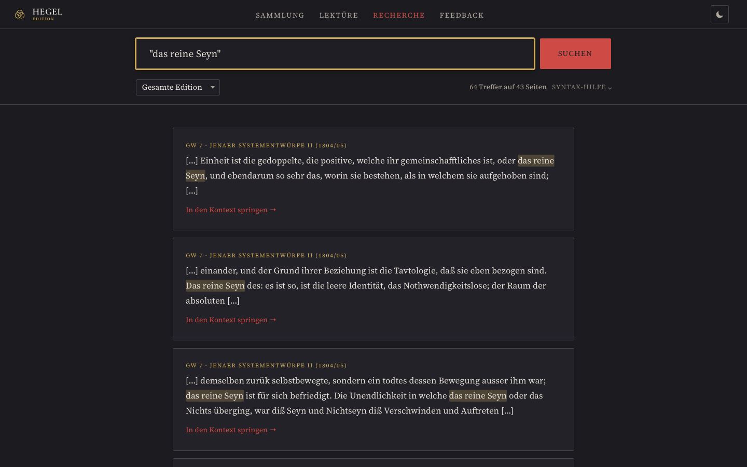The height and width of the screenshot is (467, 747).
Task: Click the source label above the 'Grund ihrer Beziehung' excerpt
Action: [266, 255]
